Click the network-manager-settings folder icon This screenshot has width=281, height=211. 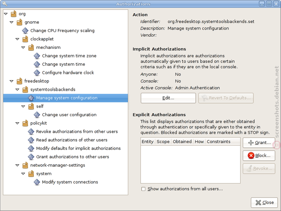[x=25, y=165]
